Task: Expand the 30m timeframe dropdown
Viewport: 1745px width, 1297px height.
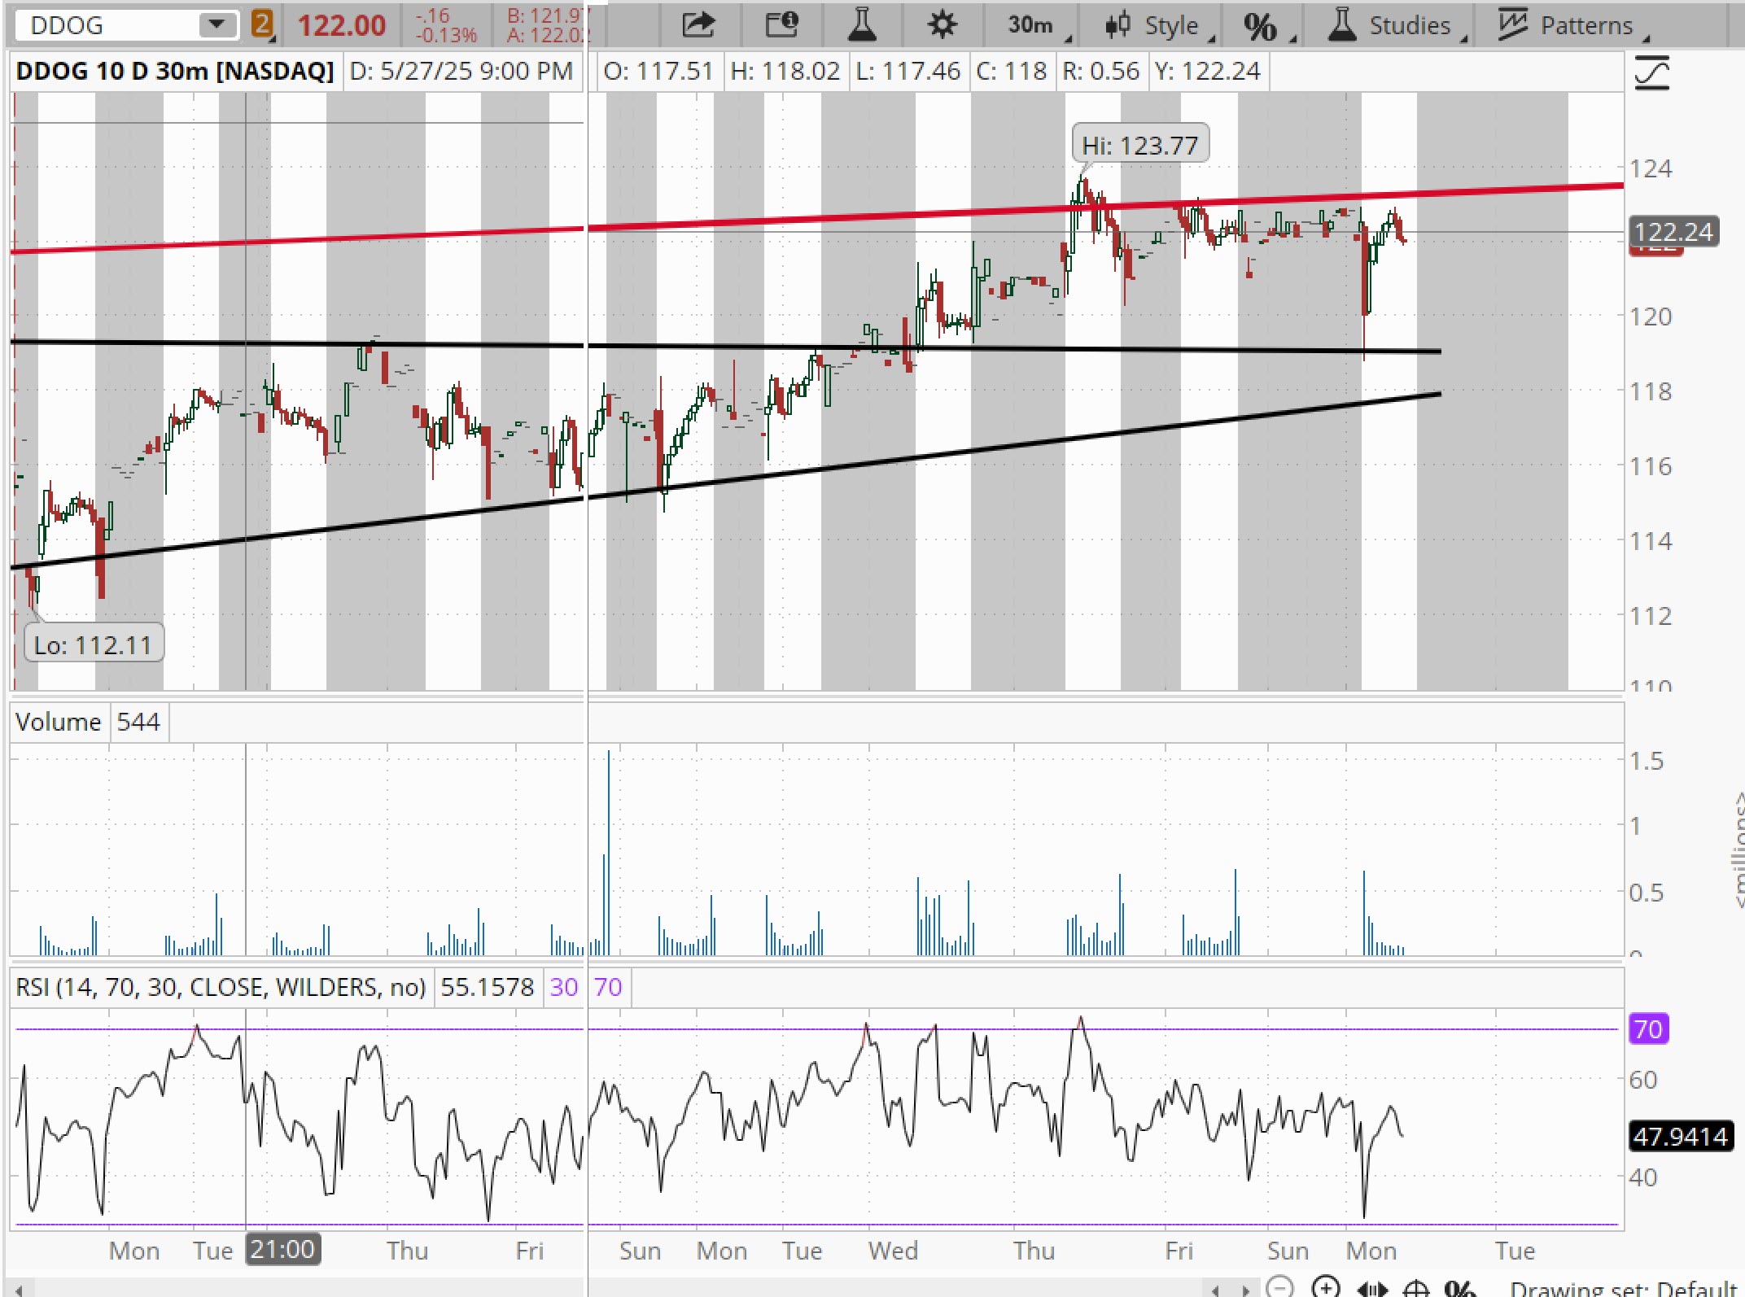Action: [1032, 25]
